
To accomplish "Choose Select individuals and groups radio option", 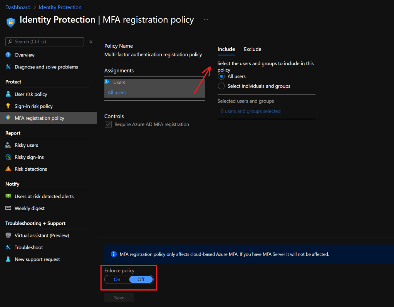I will tap(221, 86).
